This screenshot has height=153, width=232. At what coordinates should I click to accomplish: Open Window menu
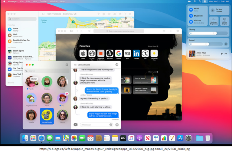tap(54, 1)
